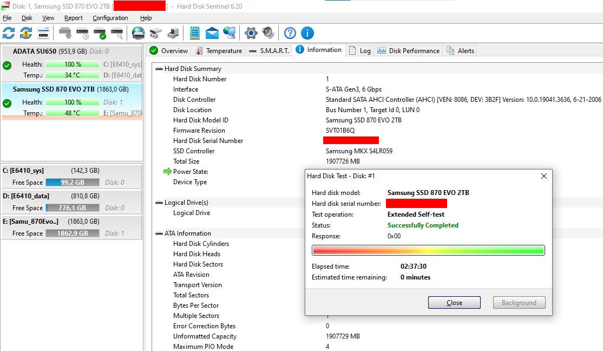The image size is (603, 351).
Task: Click the globe over disk toolbar icon
Action: click(139, 33)
